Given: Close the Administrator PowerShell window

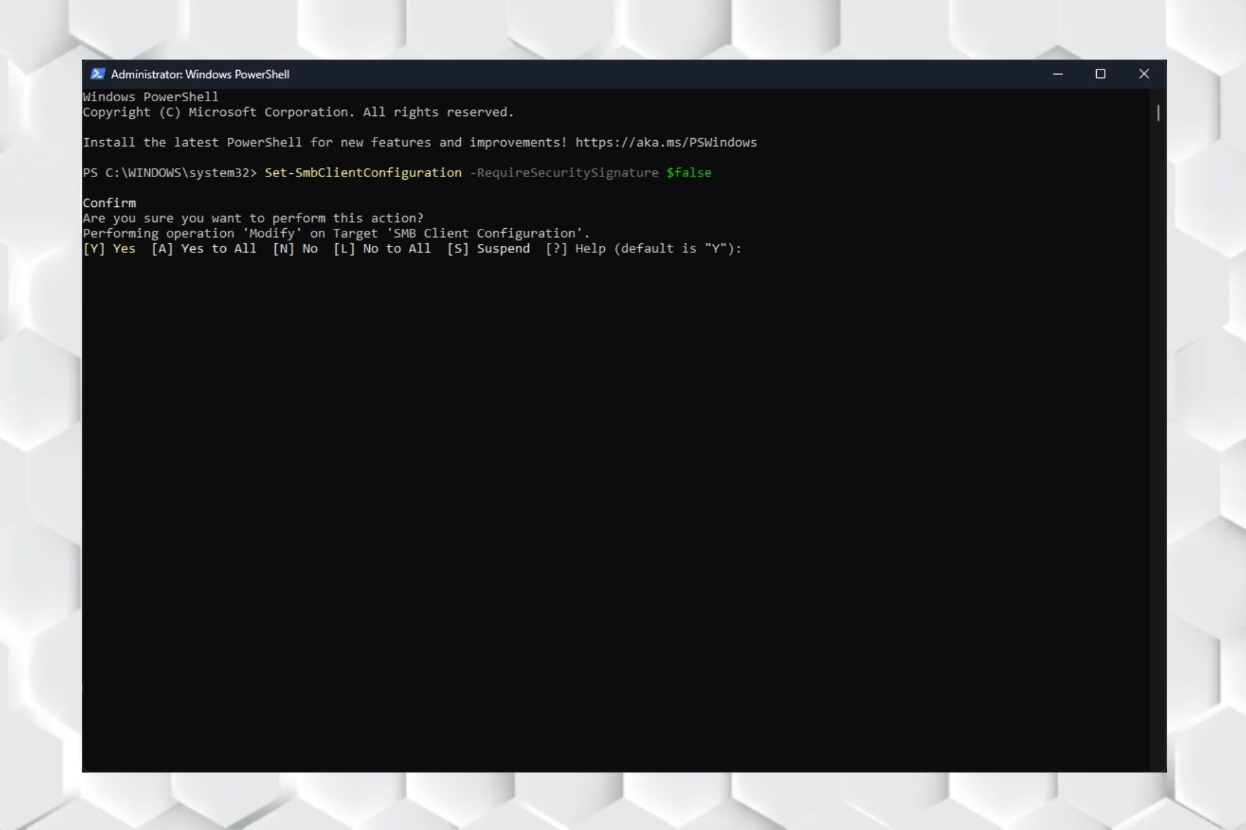Looking at the screenshot, I should pos(1144,74).
